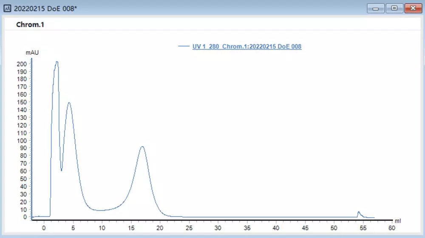This screenshot has height=238, width=425.
Task: Open the UV 1_280_Chrom.1 legend link
Action: click(247, 47)
